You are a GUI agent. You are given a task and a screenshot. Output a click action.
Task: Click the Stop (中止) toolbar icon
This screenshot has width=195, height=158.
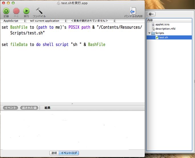point(16,11)
